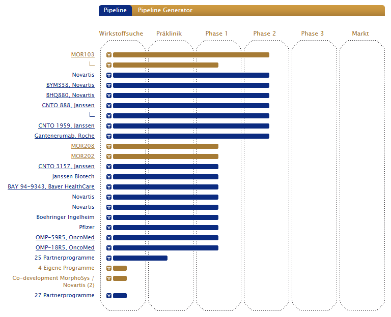Click the icon next to Gantenerumab, Roche row
This screenshot has height=317, width=391.
click(x=109, y=136)
